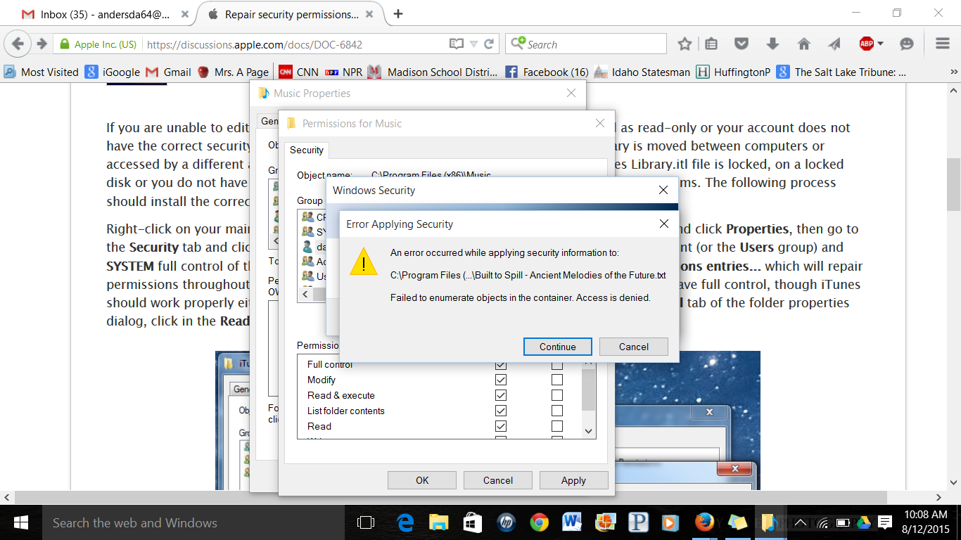Click the Reload page icon
This screenshot has width=961, height=540.
(x=489, y=44)
